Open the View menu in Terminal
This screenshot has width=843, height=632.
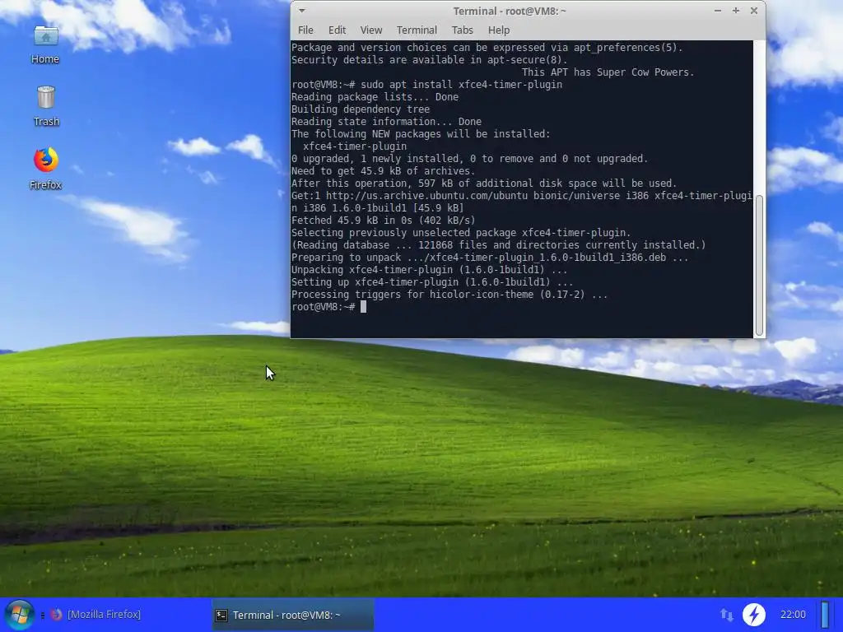pos(371,30)
